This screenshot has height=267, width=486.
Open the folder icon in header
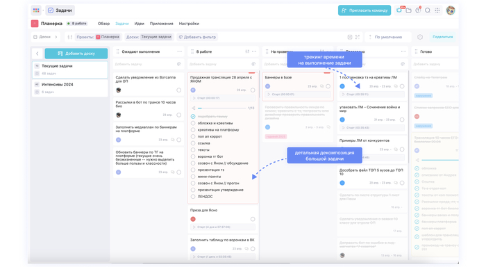point(408,10)
